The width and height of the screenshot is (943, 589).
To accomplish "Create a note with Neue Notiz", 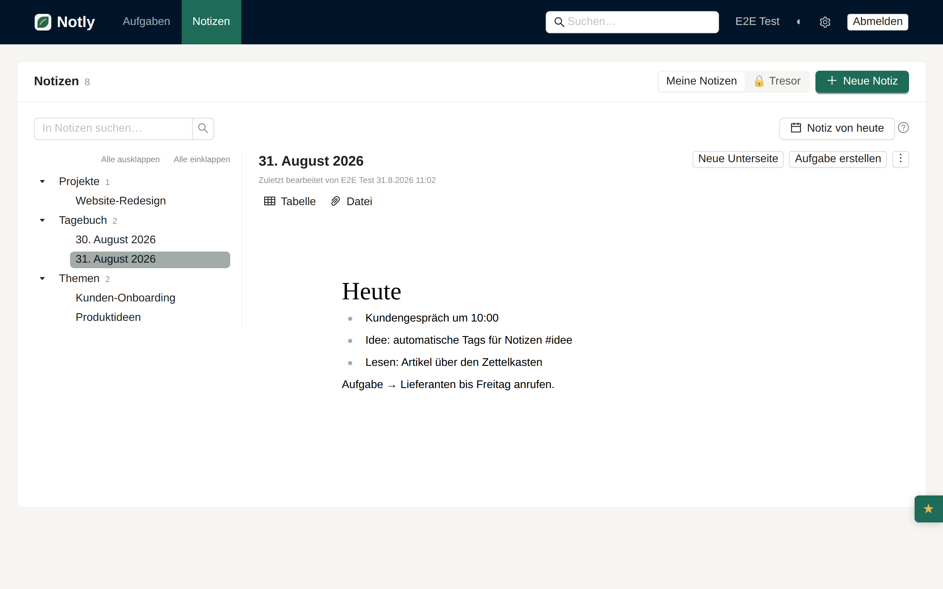I will point(862,81).
